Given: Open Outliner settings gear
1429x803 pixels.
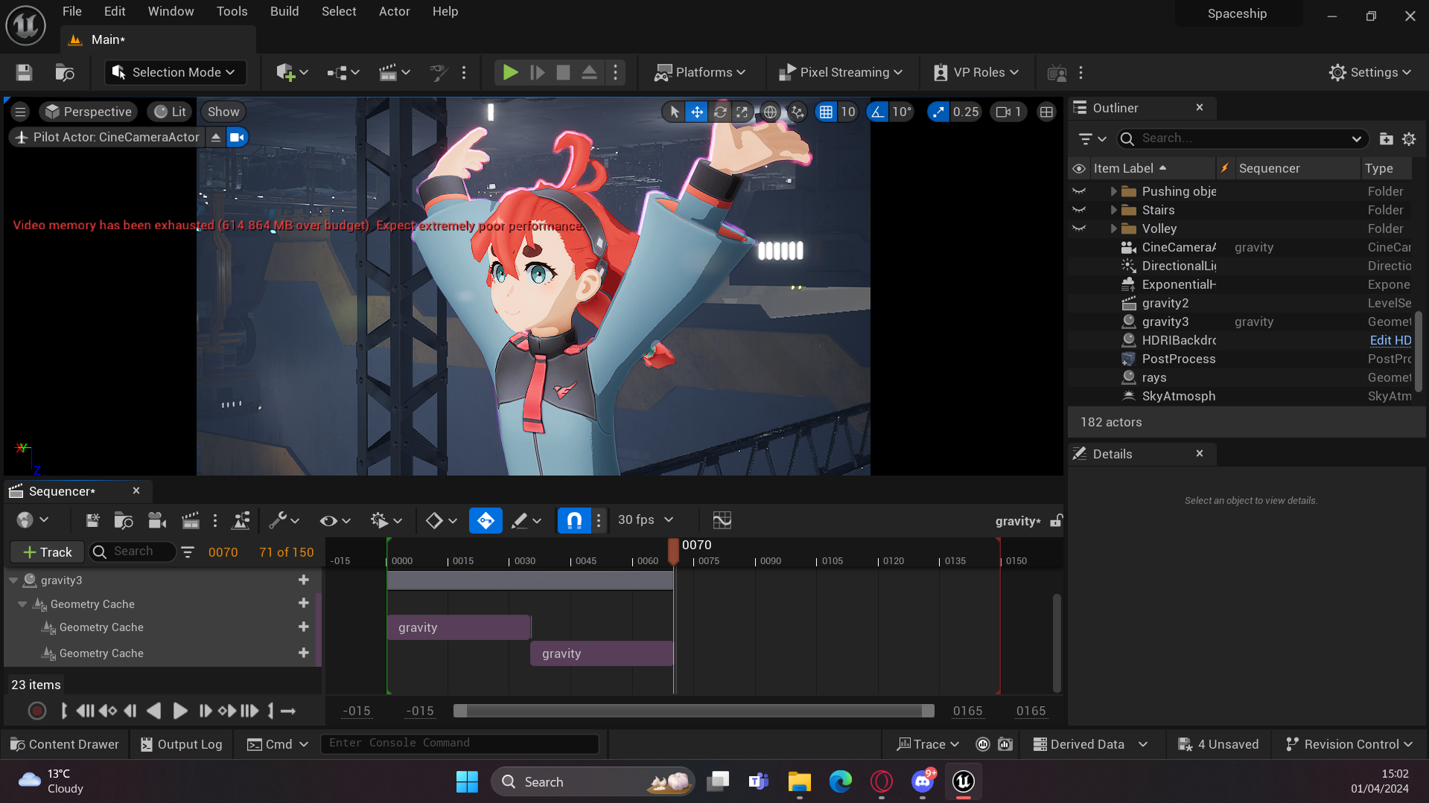Looking at the screenshot, I should pyautogui.click(x=1409, y=138).
